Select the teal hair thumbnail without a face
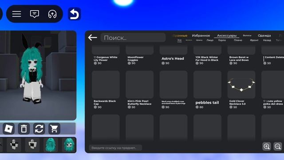This screenshot has width=284, height=160. click(51, 145)
